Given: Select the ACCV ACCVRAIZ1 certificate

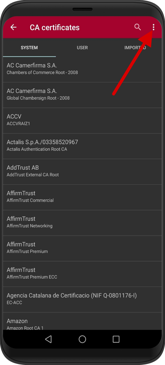Looking at the screenshot, I should (x=82, y=120).
